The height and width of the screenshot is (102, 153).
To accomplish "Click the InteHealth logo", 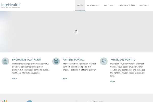I will click(11, 6).
